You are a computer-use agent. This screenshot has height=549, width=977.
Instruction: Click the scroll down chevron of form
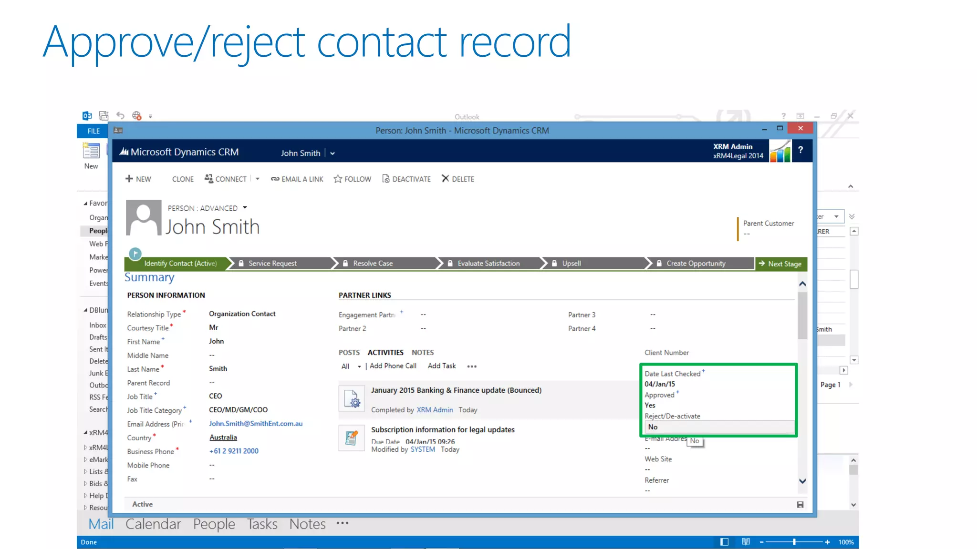(x=802, y=481)
